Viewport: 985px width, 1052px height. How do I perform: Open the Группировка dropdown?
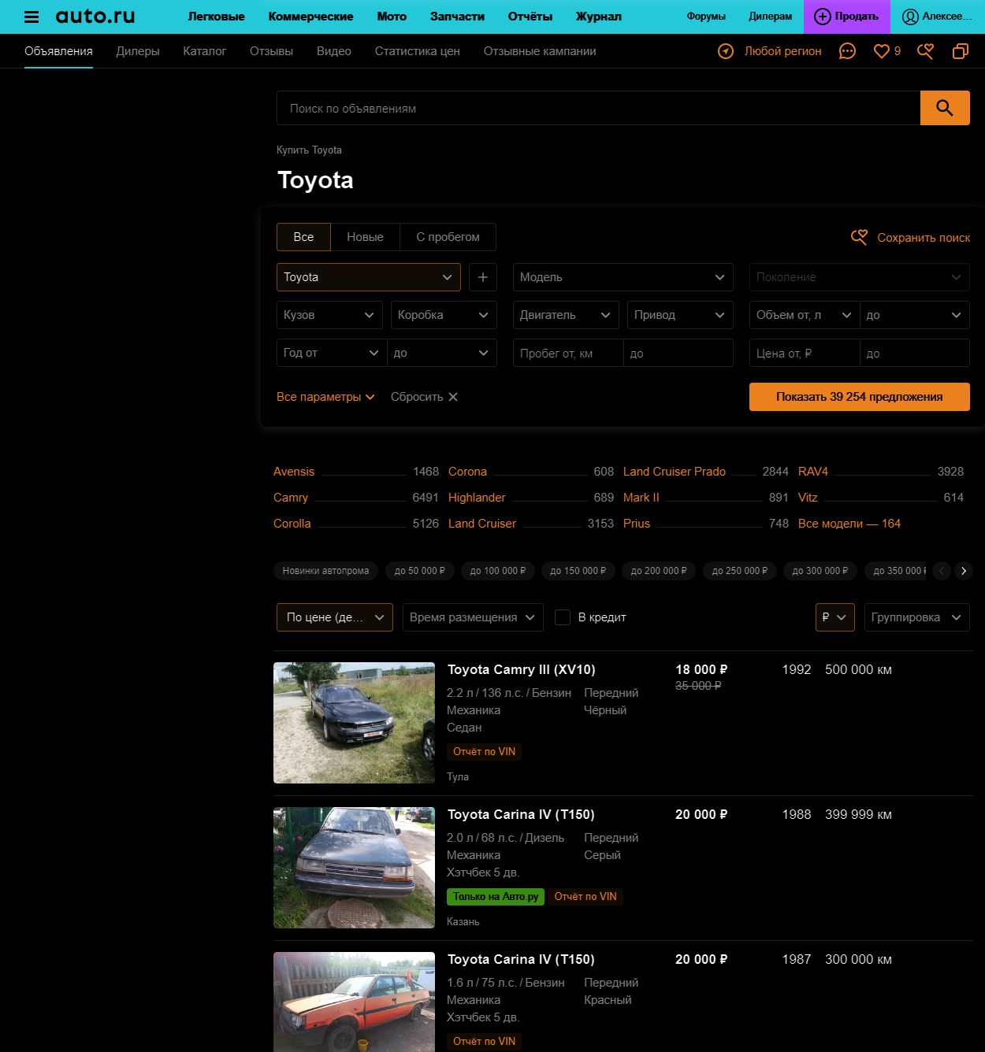pyautogui.click(x=916, y=617)
